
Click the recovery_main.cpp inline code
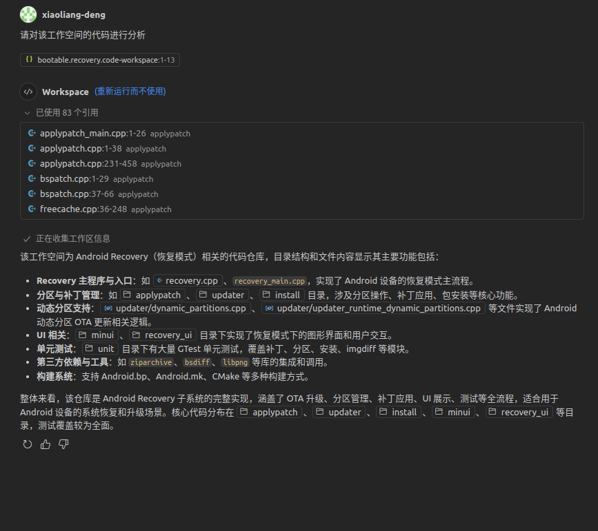(x=270, y=281)
